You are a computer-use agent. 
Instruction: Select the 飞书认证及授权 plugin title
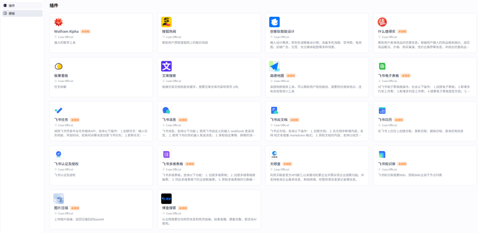pos(66,164)
